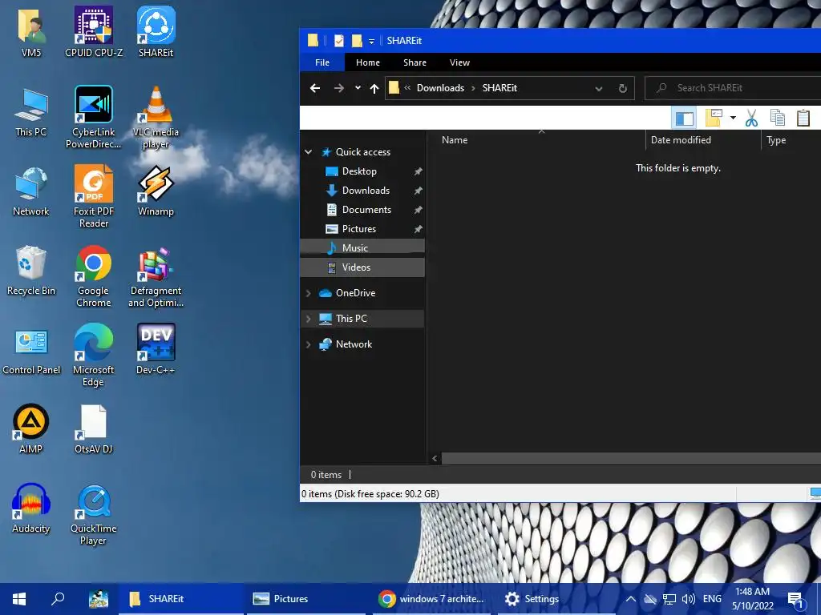This screenshot has height=615, width=821.
Task: Switch to the Home ribbon tab
Action: pos(367,62)
